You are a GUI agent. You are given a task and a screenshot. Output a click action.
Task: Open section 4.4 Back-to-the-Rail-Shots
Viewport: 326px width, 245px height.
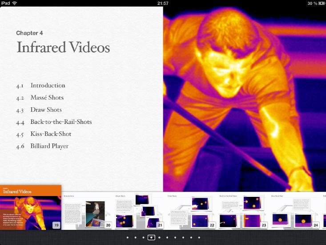[x=54, y=122]
